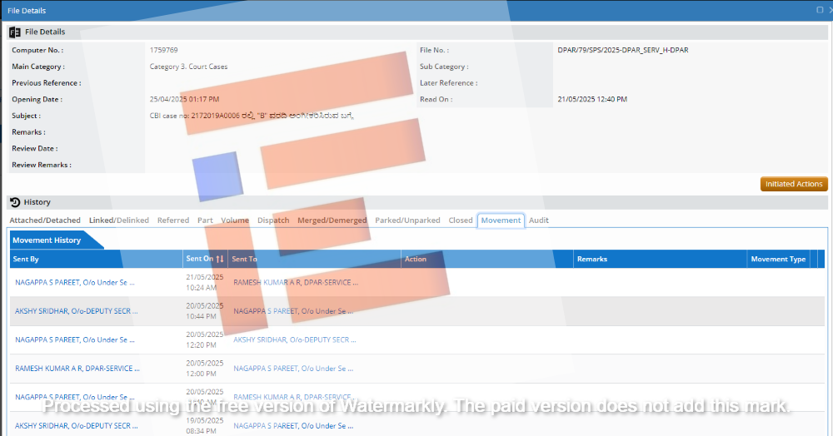Open the Dispatch history tab
This screenshot has width=833, height=436.
click(273, 220)
